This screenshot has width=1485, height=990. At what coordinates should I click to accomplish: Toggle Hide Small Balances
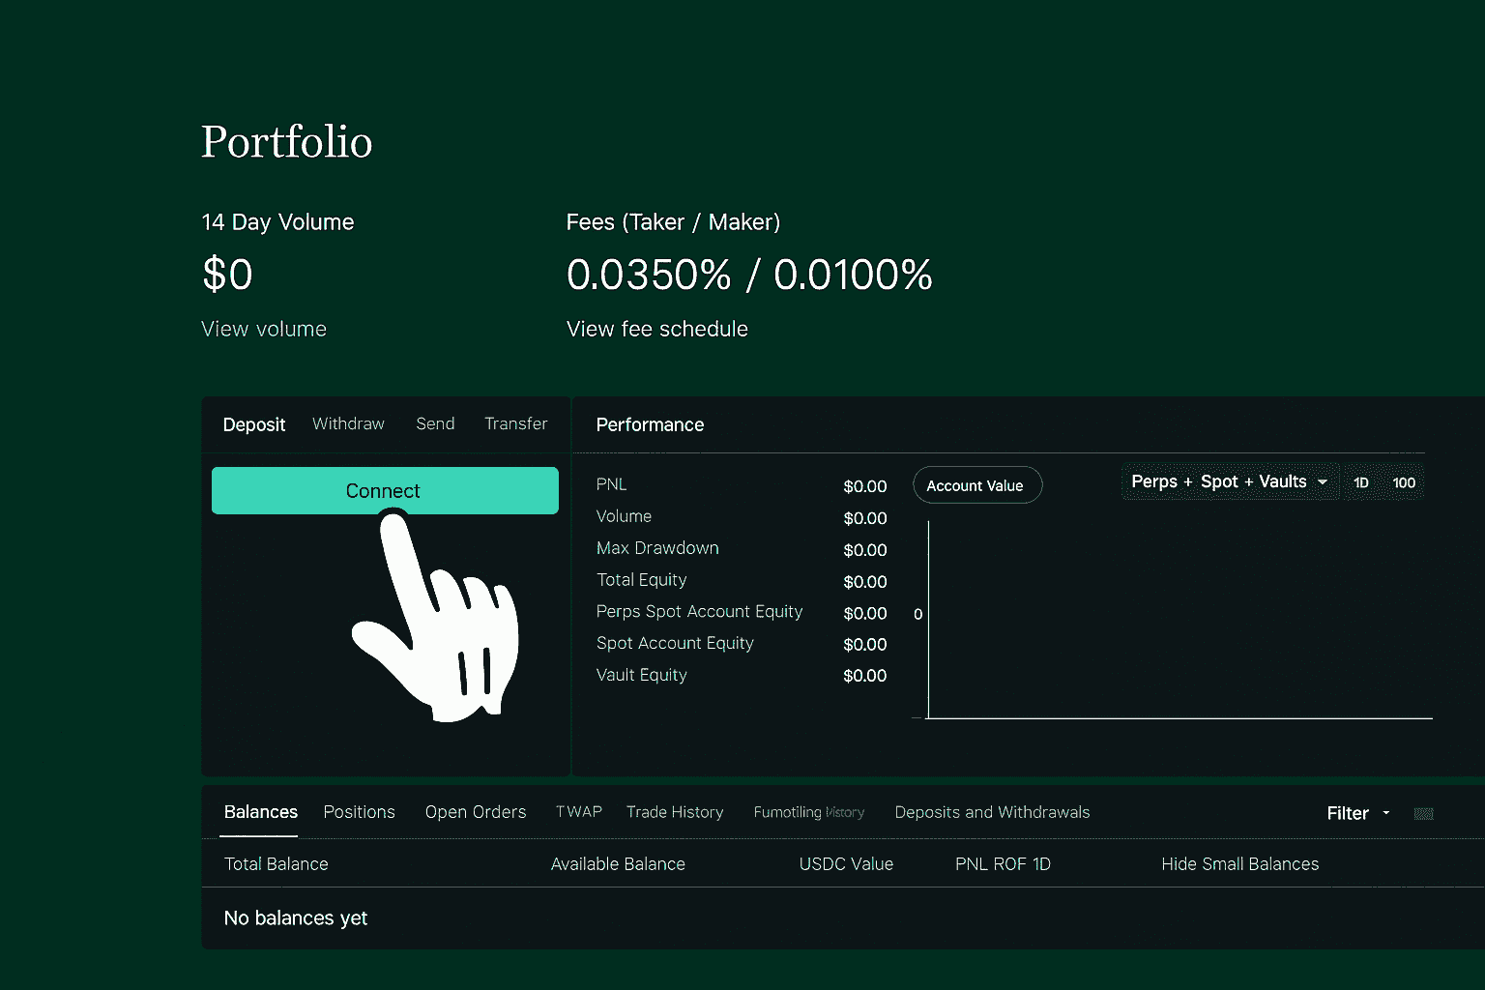click(1240, 863)
